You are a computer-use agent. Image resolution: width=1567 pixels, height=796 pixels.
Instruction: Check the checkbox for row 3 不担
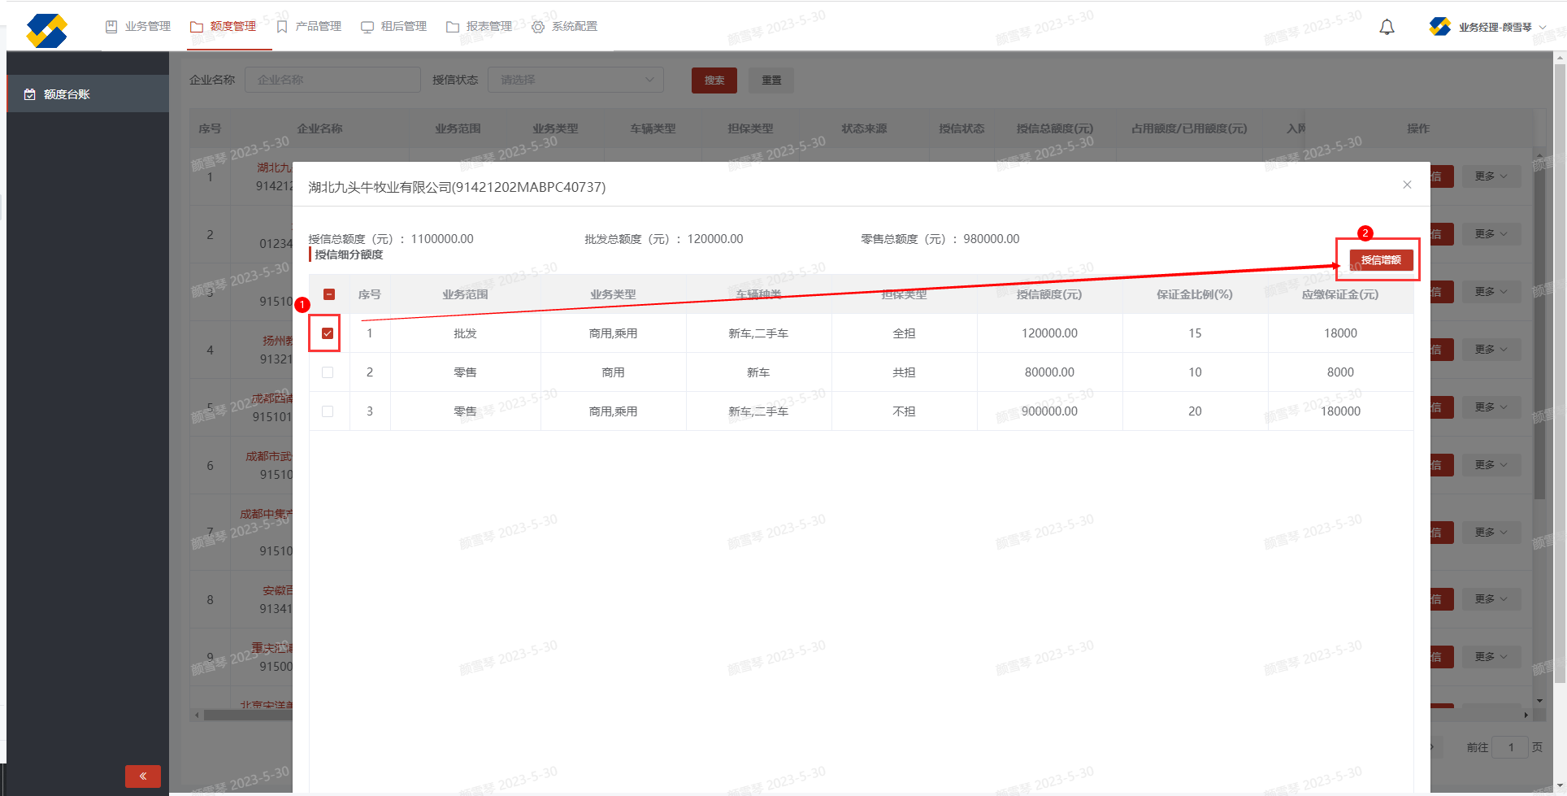click(328, 411)
